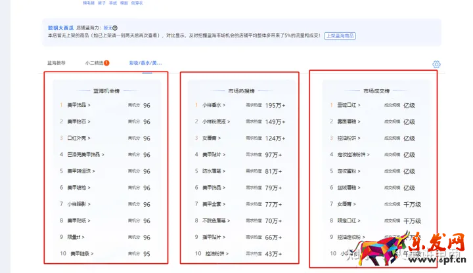Click the orange badge on 小二精选 tab

tap(106, 63)
